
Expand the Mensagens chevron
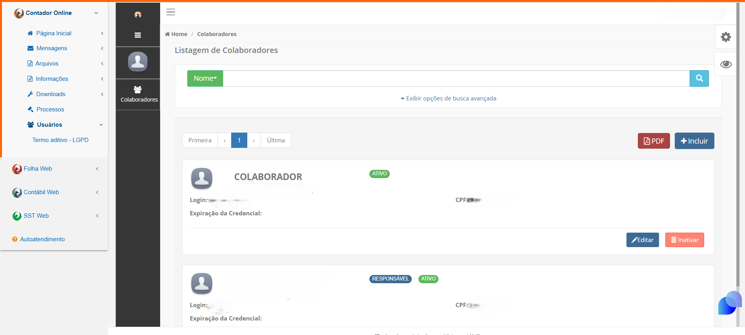[x=102, y=48]
